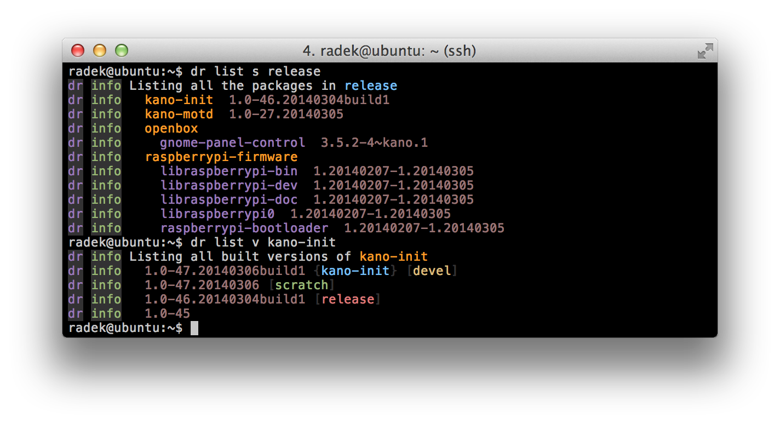
Task: Click the command 'dr list s release'
Action: (x=256, y=71)
